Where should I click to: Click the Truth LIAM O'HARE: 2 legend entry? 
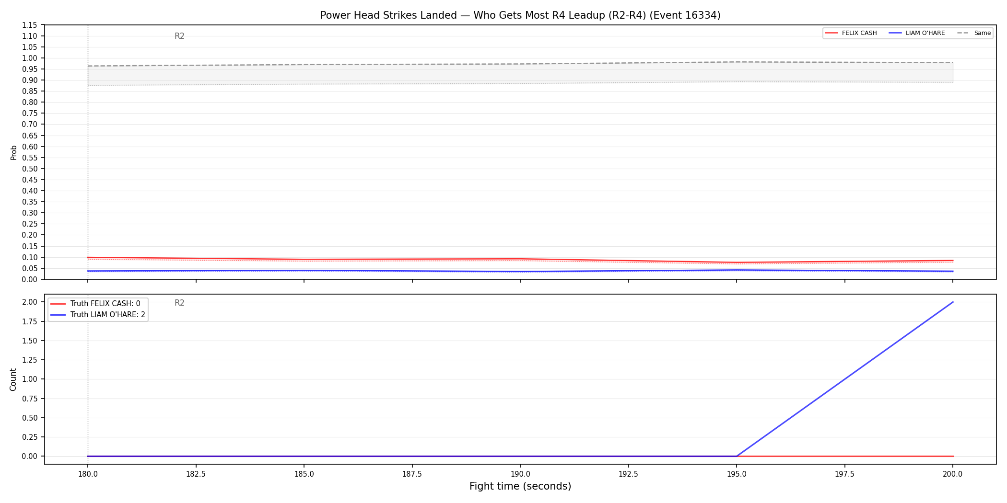(x=98, y=315)
